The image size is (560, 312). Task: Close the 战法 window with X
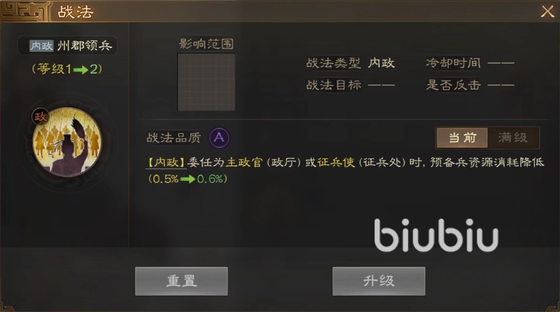click(547, 12)
